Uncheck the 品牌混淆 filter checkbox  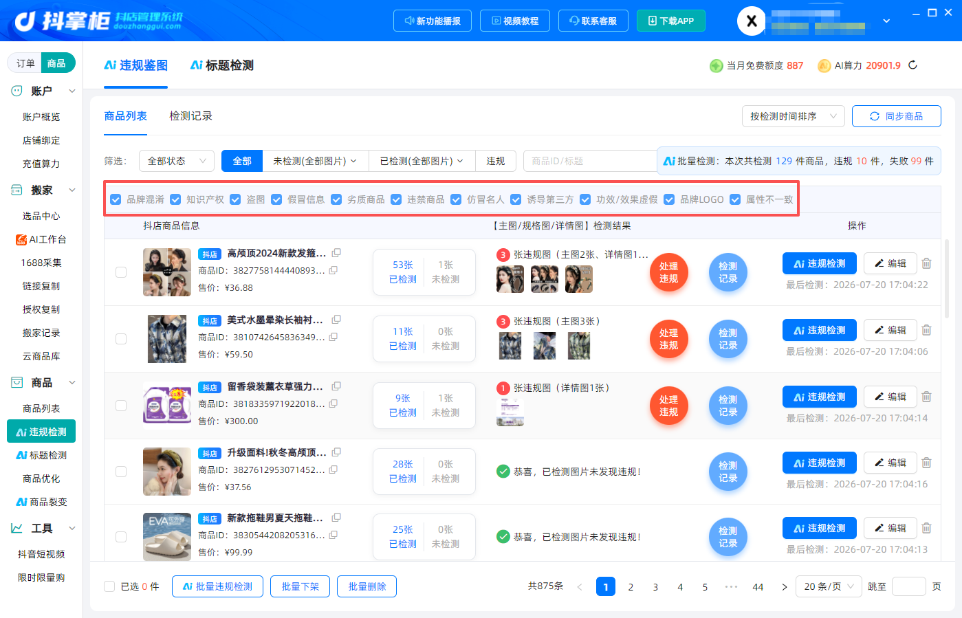(x=116, y=199)
